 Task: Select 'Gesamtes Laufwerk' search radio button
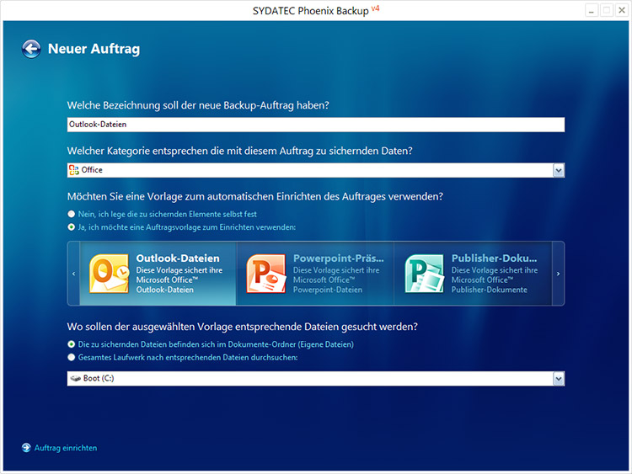point(72,357)
